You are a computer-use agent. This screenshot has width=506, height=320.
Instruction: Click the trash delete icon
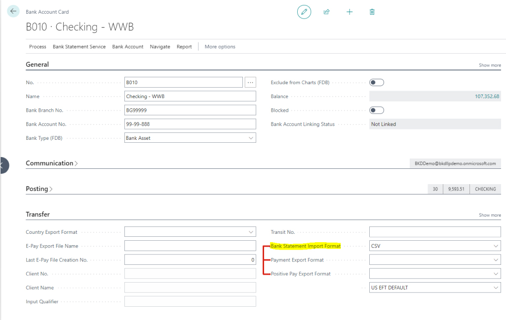[372, 12]
